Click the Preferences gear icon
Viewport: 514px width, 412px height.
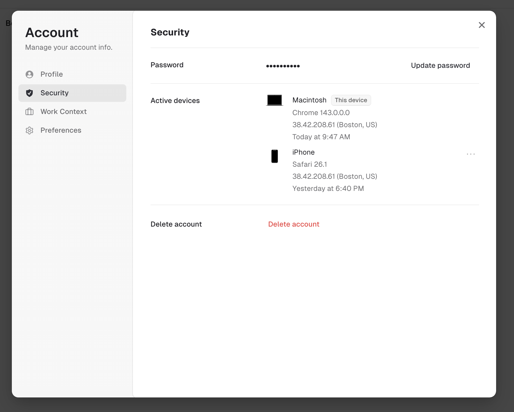29,130
